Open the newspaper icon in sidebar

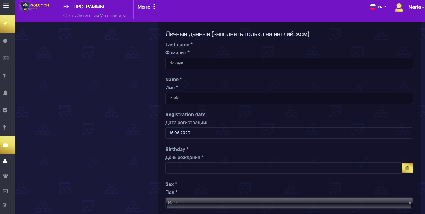pos(5,58)
